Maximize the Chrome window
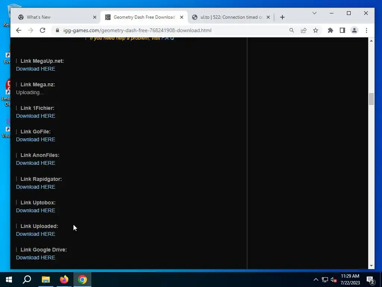The width and height of the screenshot is (382, 287). [349, 13]
